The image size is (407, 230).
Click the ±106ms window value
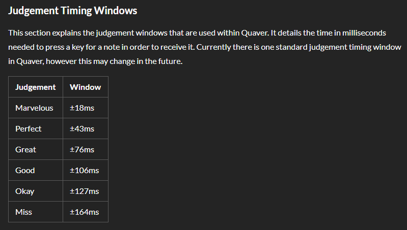84,170
